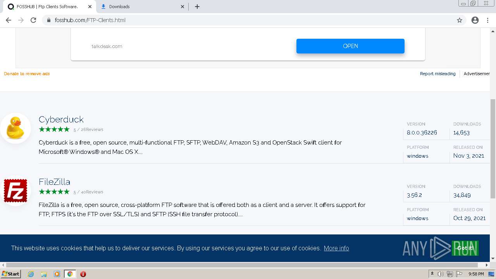
Task: Click the Action Center flag tray icon
Action: 459,274
